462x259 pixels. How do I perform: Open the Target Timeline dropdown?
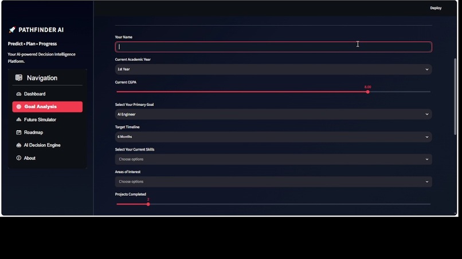click(273, 137)
